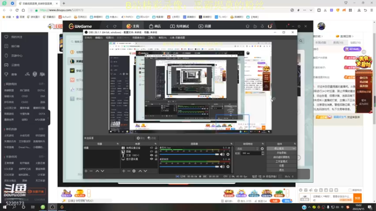Add a new source in OBS

(124, 171)
